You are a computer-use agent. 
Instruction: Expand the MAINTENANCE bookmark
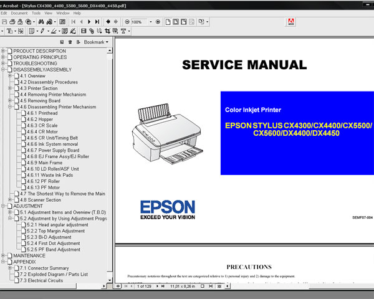pos(3,255)
